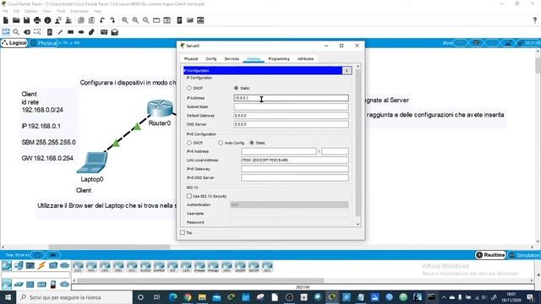Activate the Inspect magnifier tool
This screenshot has width=541, height=304.
[x=16, y=32]
